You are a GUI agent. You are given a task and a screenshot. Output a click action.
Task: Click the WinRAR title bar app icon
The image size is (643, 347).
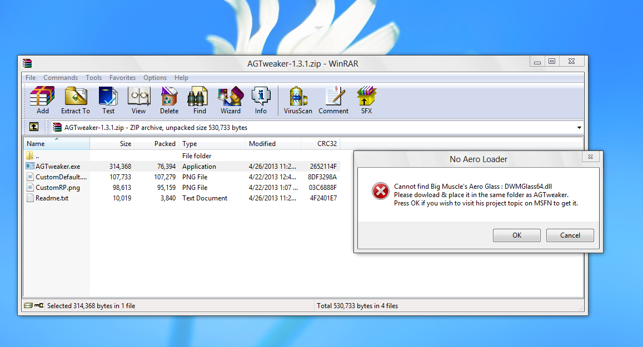27,63
